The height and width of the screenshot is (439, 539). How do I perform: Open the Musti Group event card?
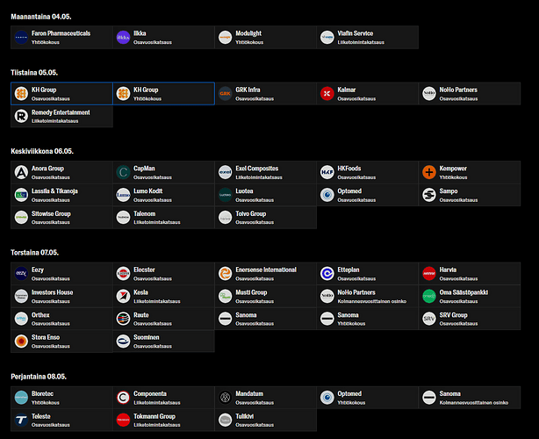click(x=265, y=296)
